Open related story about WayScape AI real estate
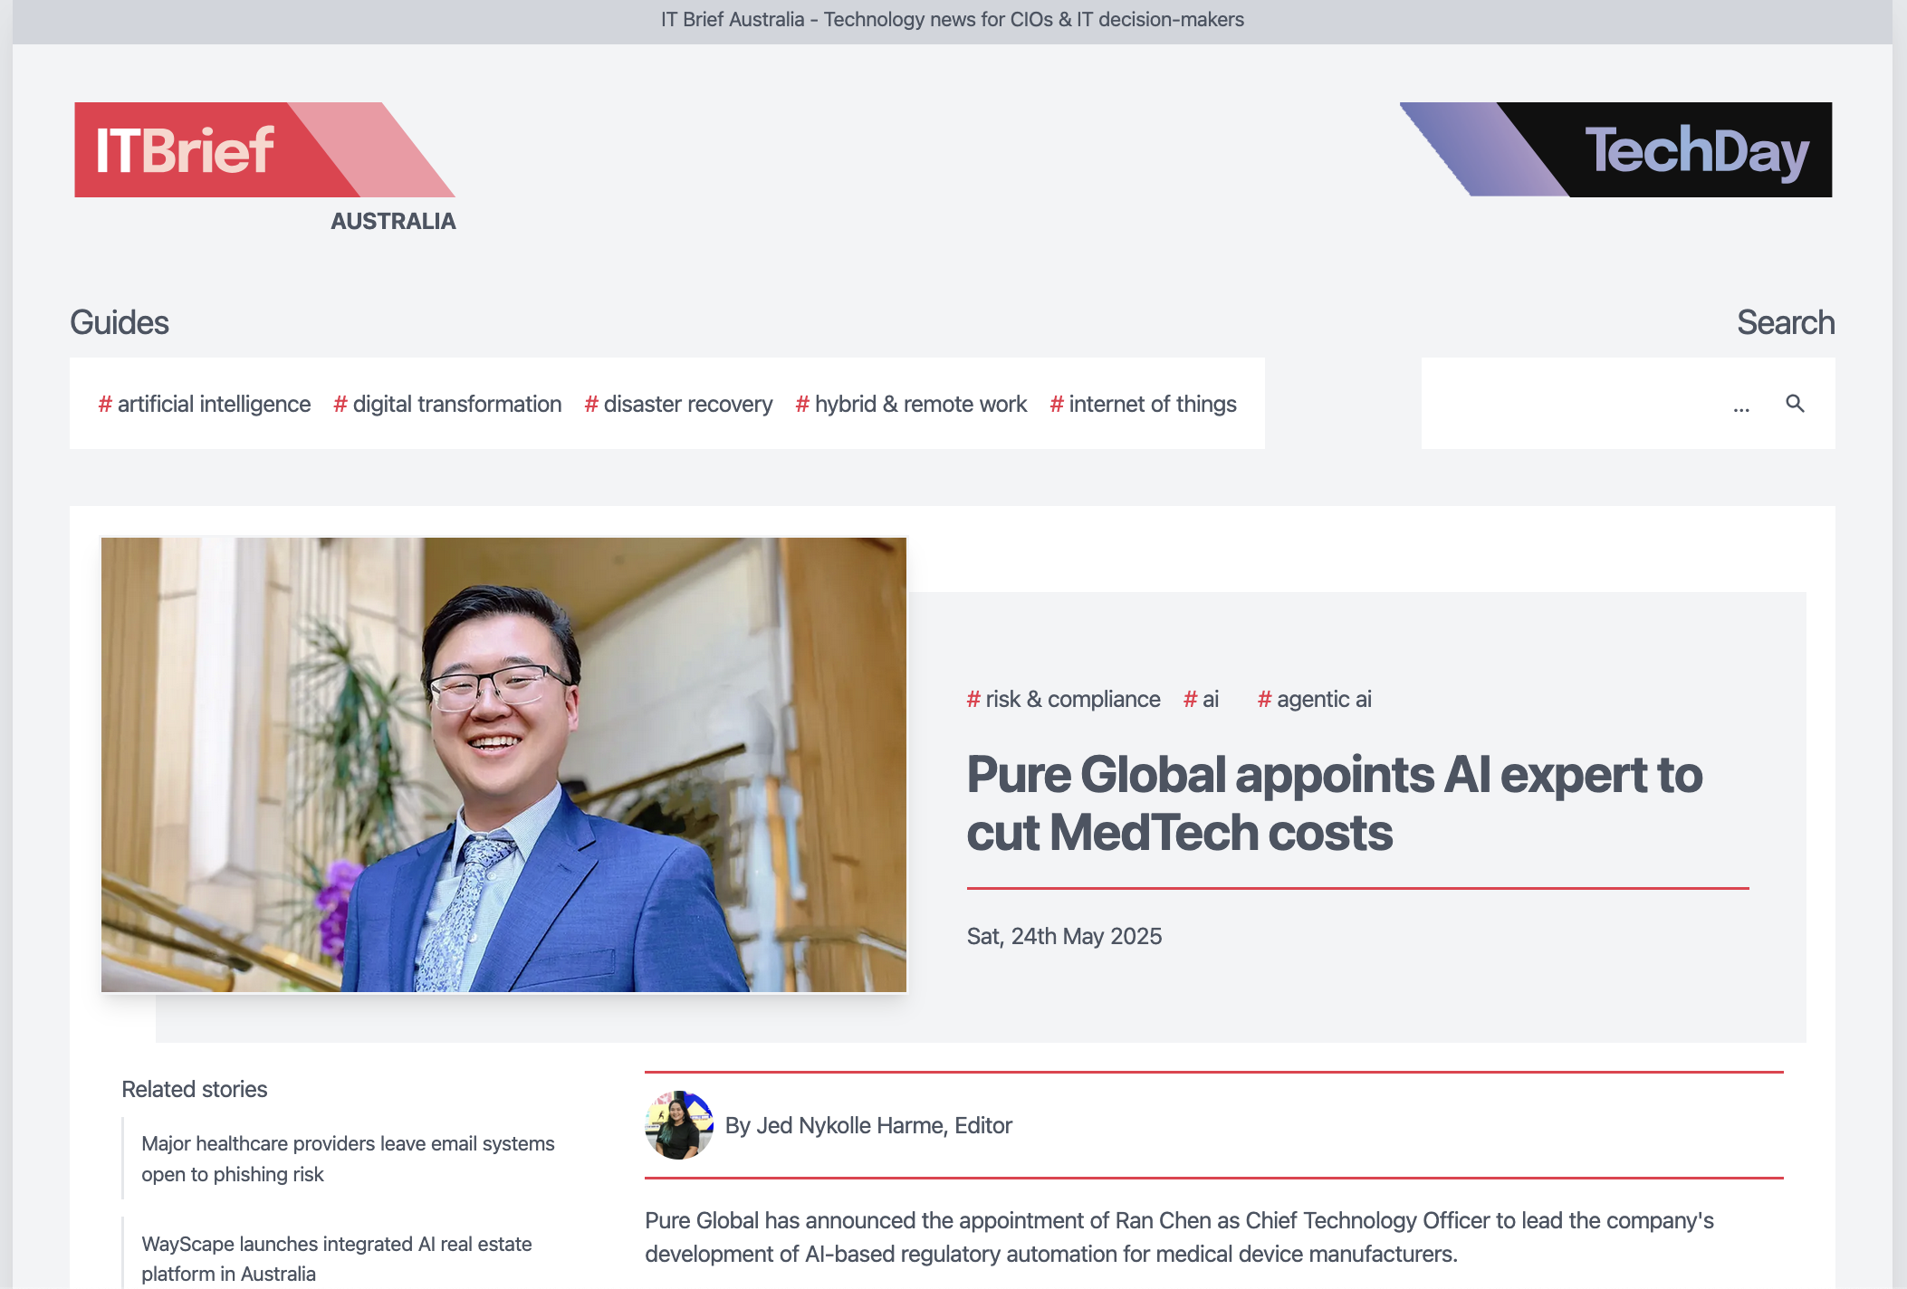1907x1289 pixels. click(x=336, y=1258)
